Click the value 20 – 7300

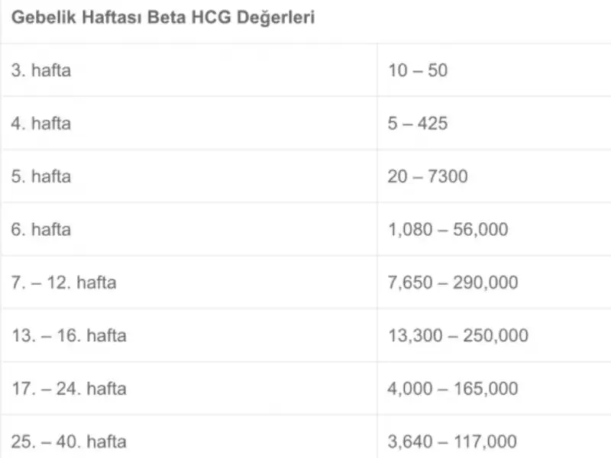click(428, 176)
